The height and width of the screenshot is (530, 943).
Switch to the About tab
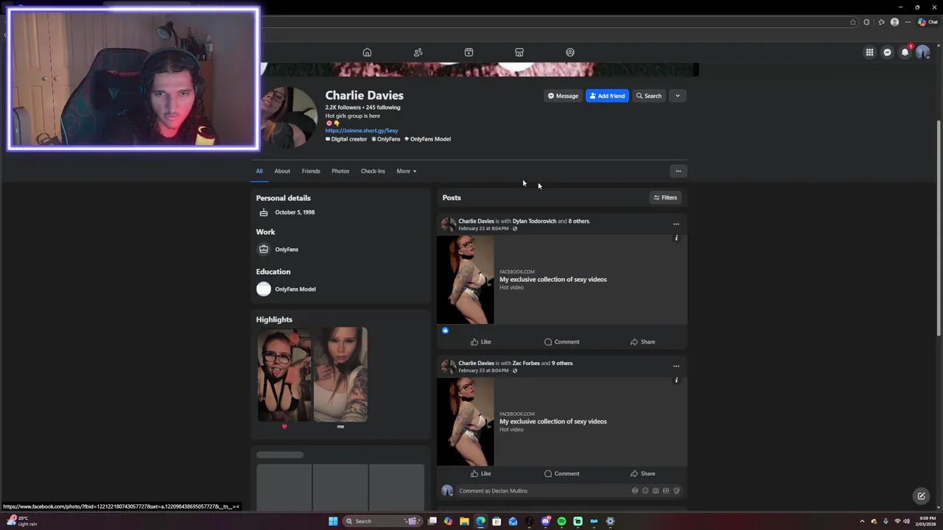(282, 171)
